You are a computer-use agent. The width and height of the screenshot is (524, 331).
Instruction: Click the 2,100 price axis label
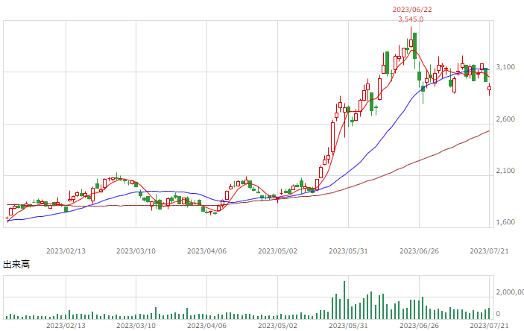tap(505, 171)
